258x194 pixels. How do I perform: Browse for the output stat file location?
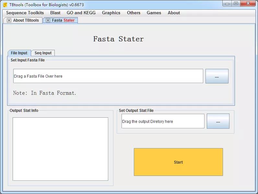pyautogui.click(x=218, y=121)
